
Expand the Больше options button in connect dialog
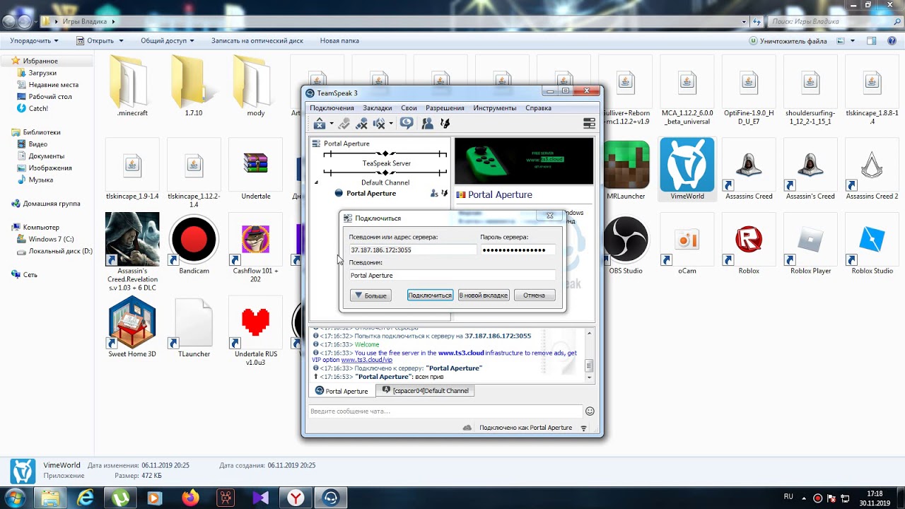click(x=370, y=295)
